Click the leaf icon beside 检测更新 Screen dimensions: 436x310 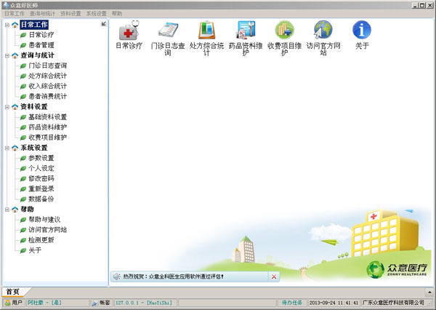click(23, 240)
